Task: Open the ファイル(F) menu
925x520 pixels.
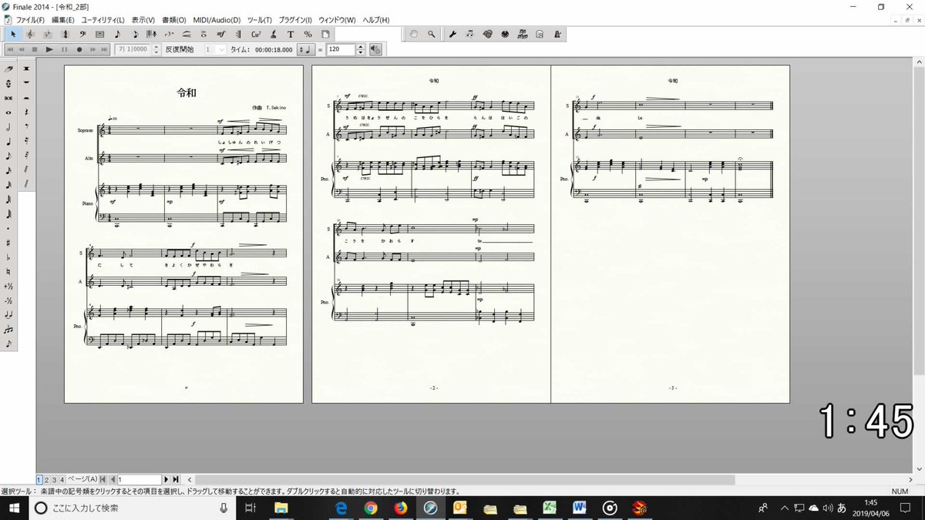Action: pos(30,19)
